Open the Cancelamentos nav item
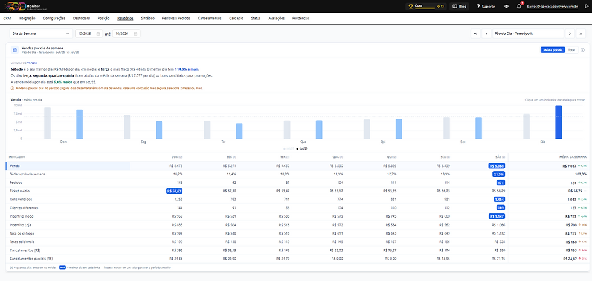This screenshot has width=592, height=281. point(210,18)
